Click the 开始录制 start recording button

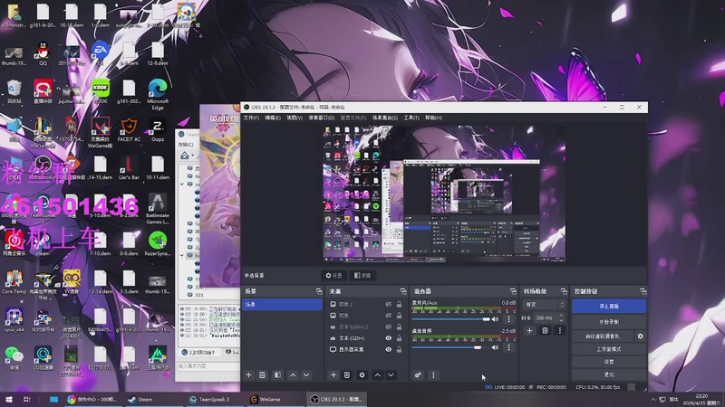click(609, 322)
